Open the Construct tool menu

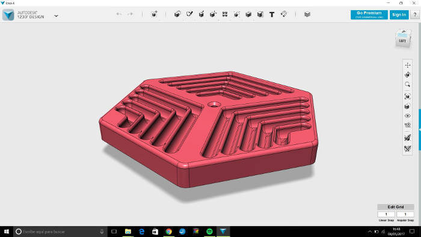click(201, 14)
